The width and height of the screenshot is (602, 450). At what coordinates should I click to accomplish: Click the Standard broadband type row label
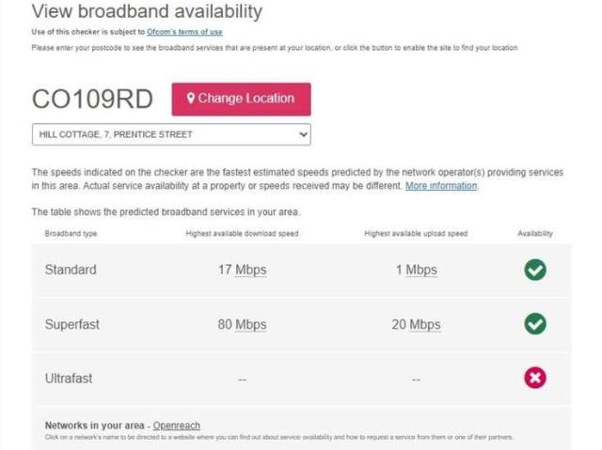pyautogui.click(x=71, y=270)
